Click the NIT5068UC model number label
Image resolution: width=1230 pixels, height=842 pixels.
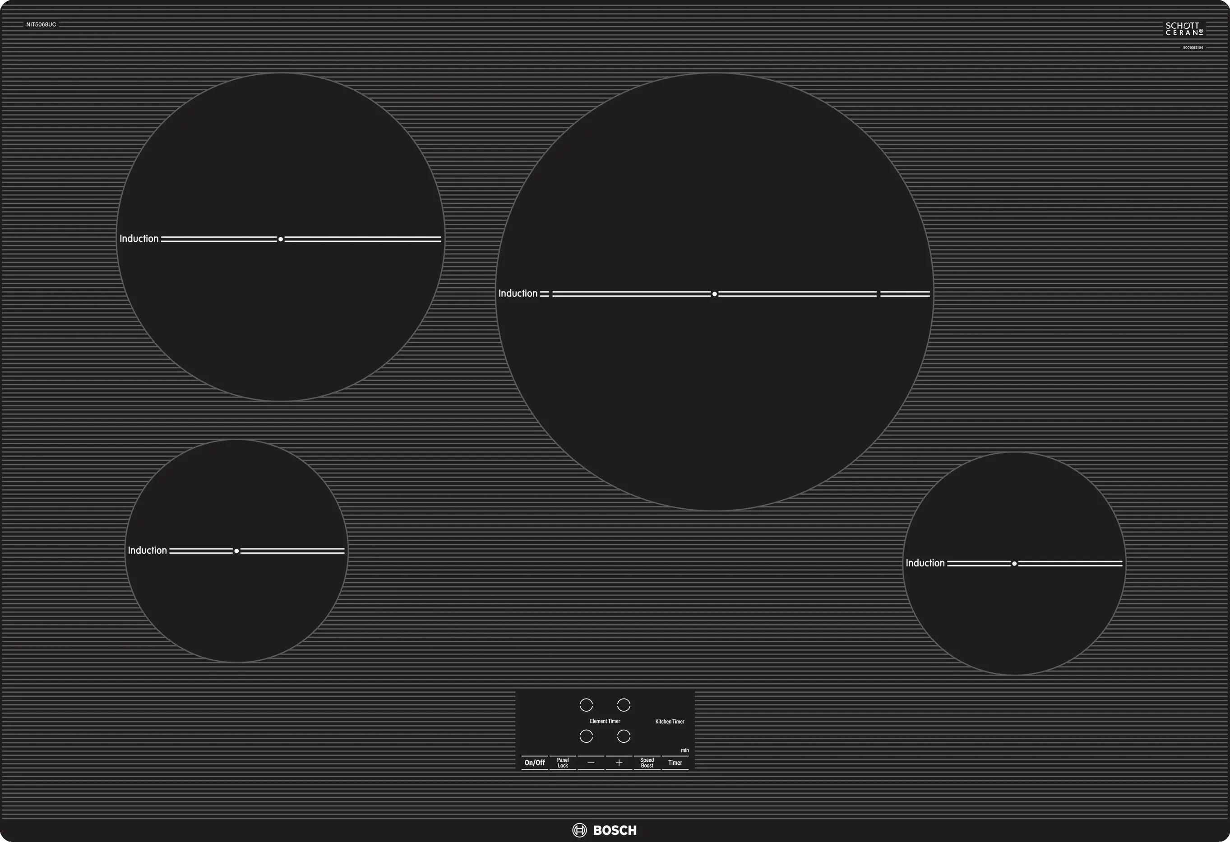coord(41,25)
